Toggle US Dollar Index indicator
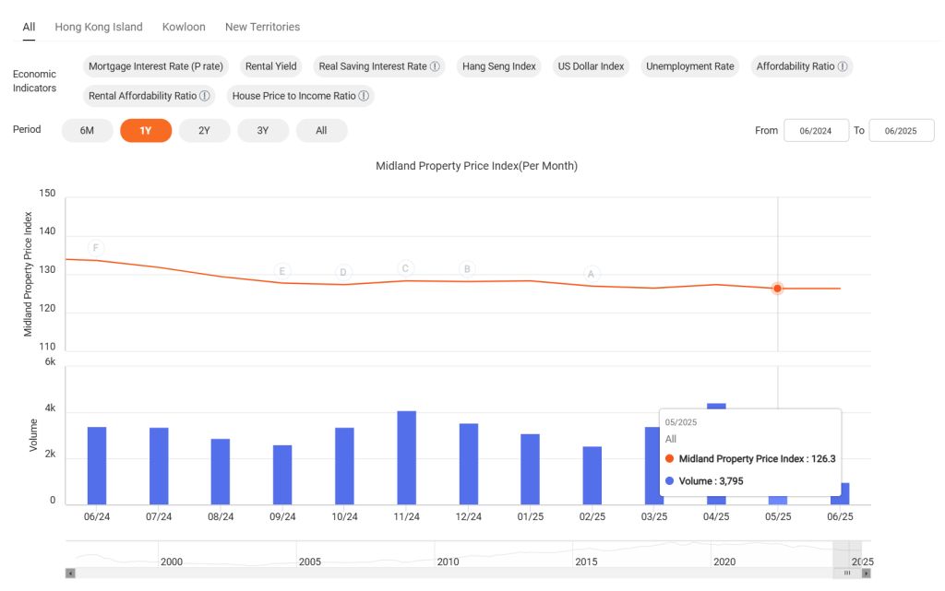945x591 pixels. tap(591, 66)
